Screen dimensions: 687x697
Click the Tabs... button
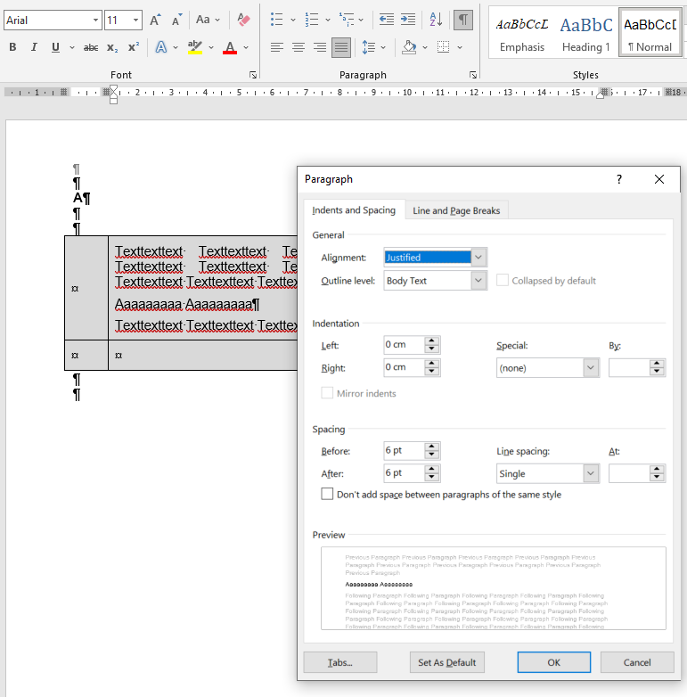pyautogui.click(x=340, y=662)
